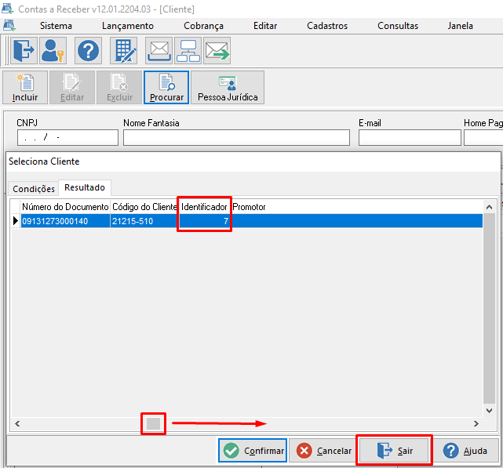Click the Número do Documento column header

(x=65, y=207)
